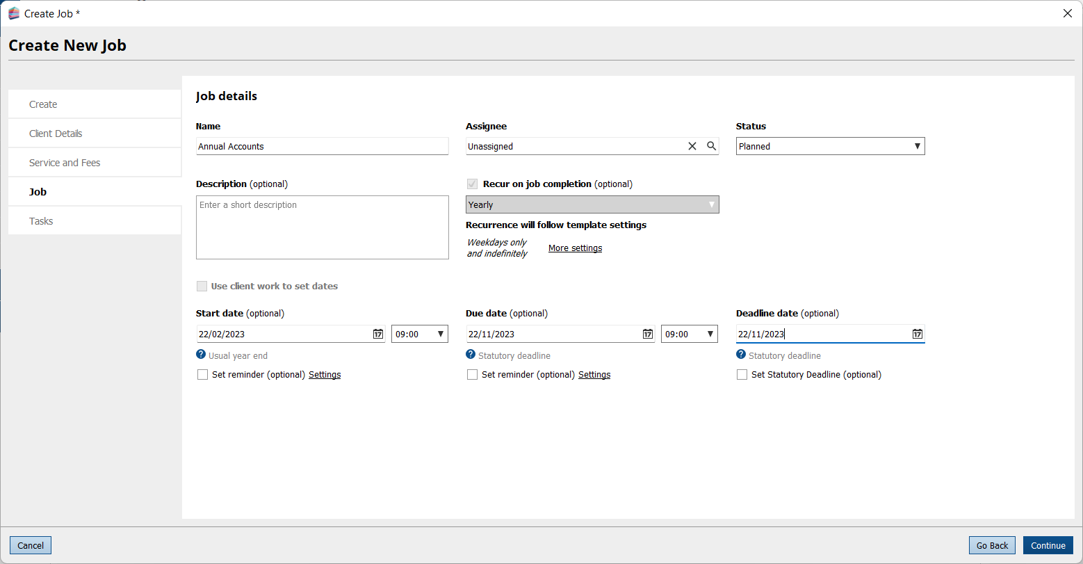Enable Start date Set reminder checkbox
This screenshot has height=564, width=1083.
(x=203, y=375)
